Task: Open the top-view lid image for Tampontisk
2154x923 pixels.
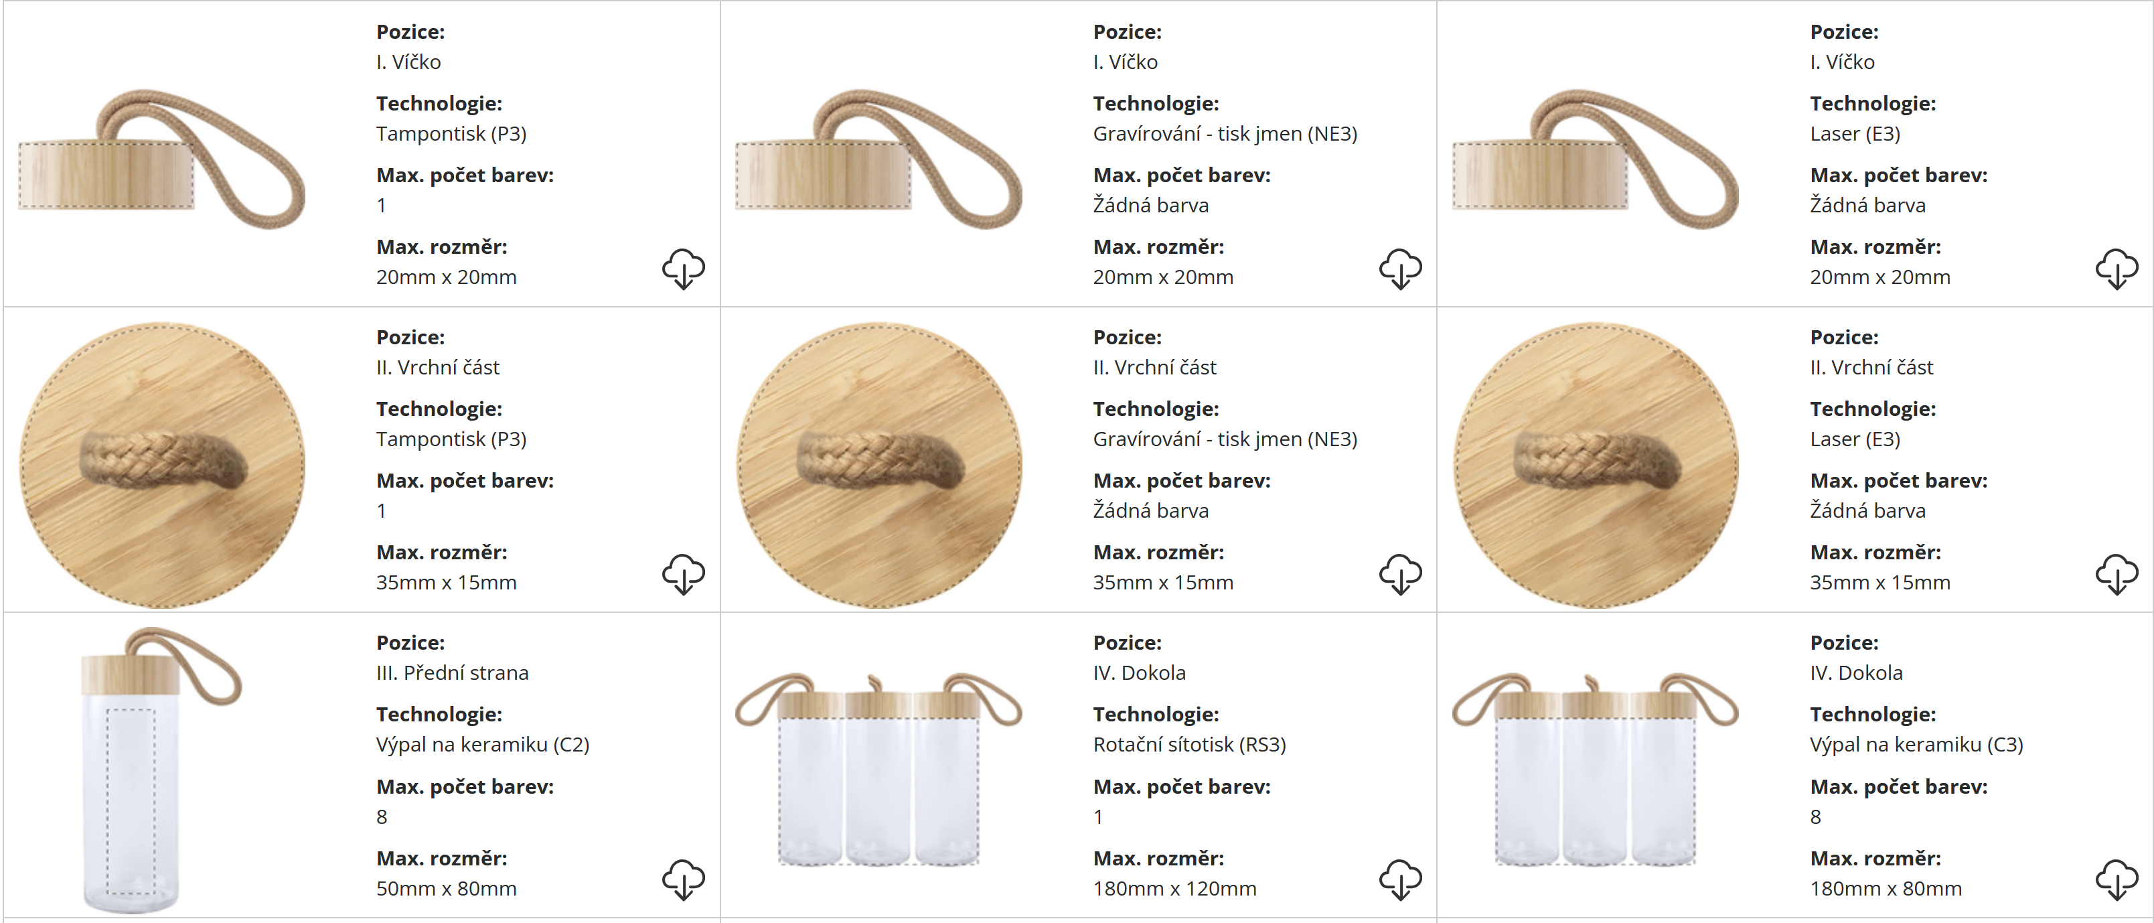Action: click(x=161, y=464)
